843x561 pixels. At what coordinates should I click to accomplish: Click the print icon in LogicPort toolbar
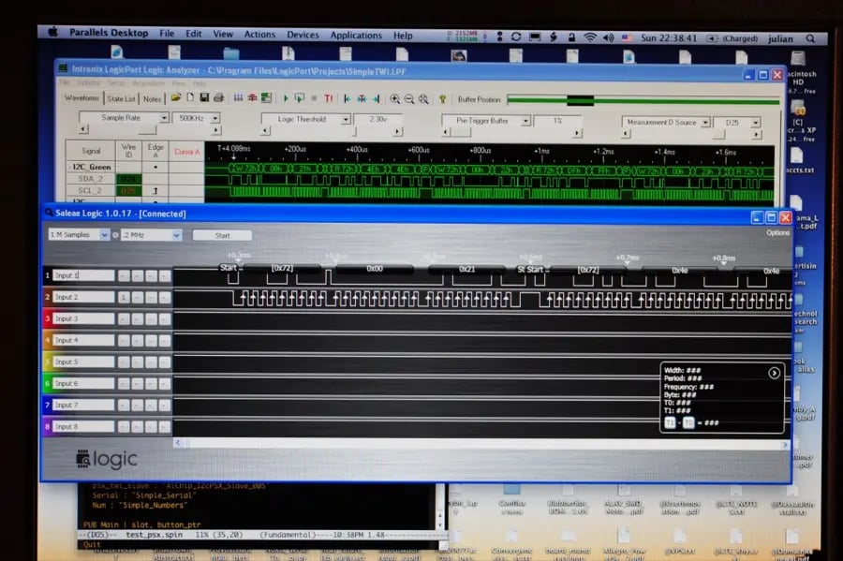pyautogui.click(x=218, y=97)
